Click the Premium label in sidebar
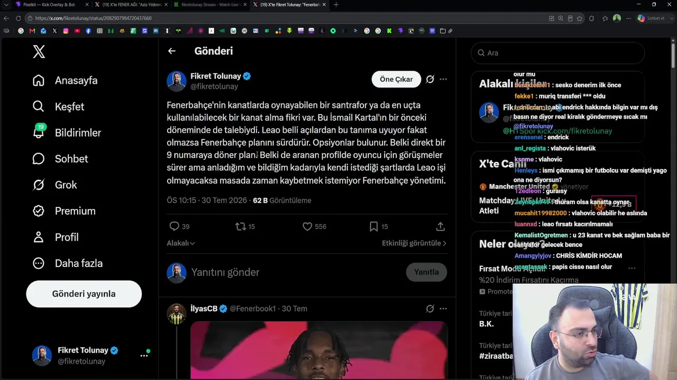677x380 pixels. click(75, 211)
